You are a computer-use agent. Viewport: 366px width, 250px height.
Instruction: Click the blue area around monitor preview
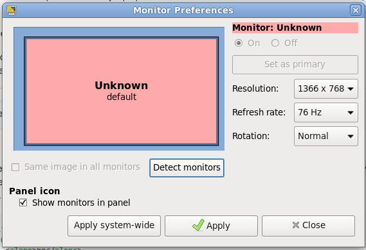tap(119, 32)
